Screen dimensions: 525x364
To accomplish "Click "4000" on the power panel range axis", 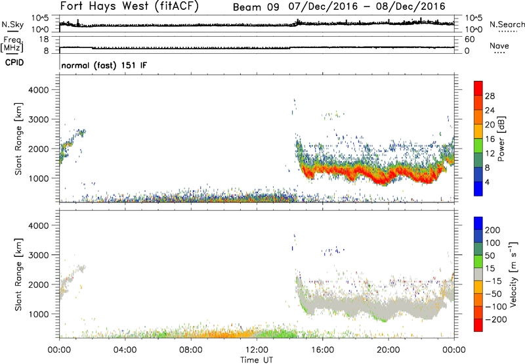I will [x=39, y=90].
